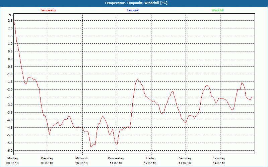Click the °C unit label on axis
The width and height of the screenshot is (268, 167).
tap(11, 15)
